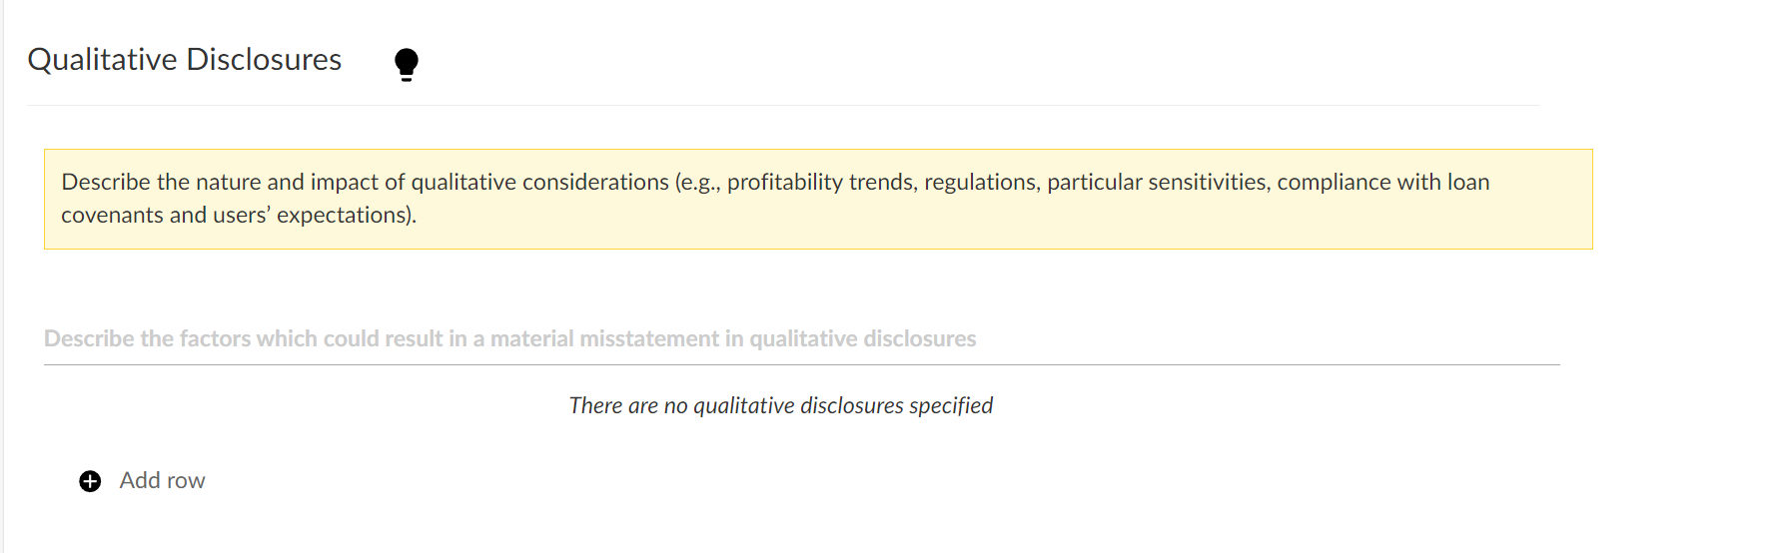Viewport: 1789px width, 553px height.
Task: Click the 'Describe the factors' column header
Action: [x=509, y=338]
